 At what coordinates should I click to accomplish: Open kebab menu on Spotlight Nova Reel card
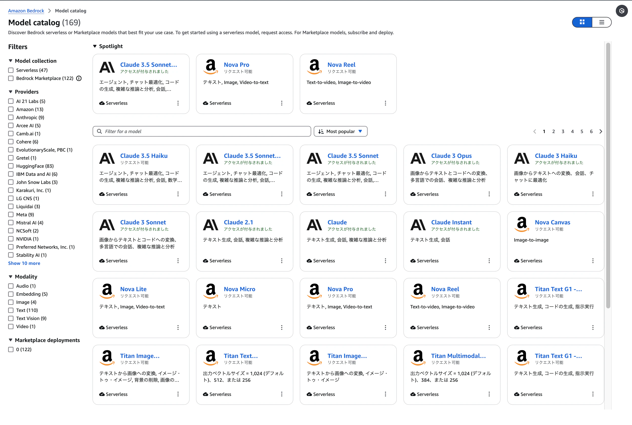pyautogui.click(x=385, y=103)
